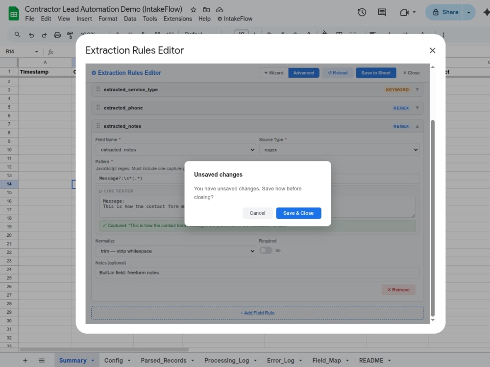Select the Advanced mode button

pyautogui.click(x=303, y=73)
